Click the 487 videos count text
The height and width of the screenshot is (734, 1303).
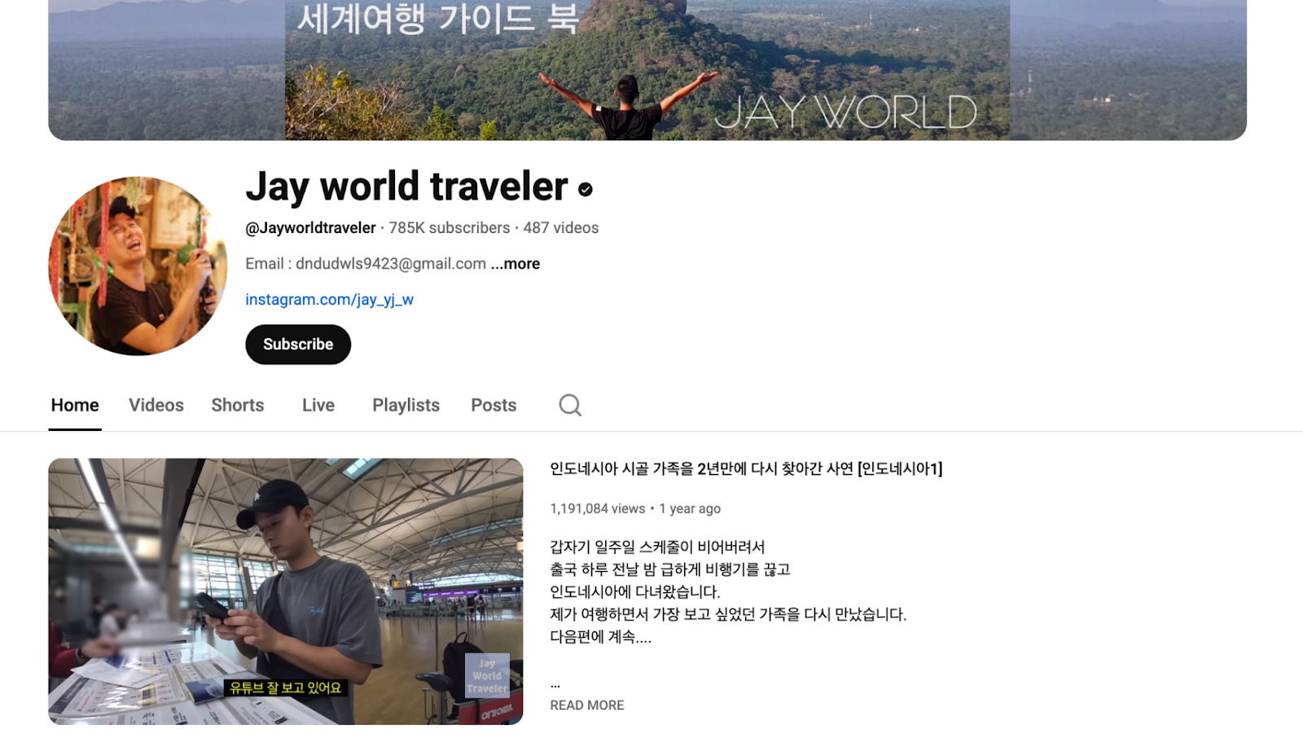pyautogui.click(x=561, y=228)
